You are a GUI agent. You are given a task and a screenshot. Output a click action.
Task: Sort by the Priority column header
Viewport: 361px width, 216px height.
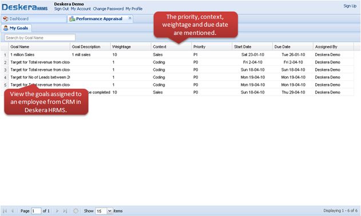[x=212, y=46]
